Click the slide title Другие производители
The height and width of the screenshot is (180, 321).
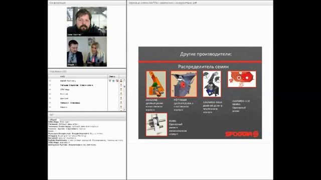point(206,54)
